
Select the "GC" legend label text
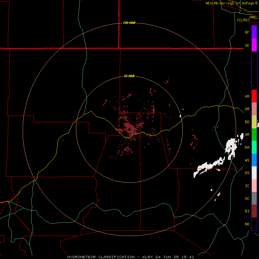coord(247,199)
